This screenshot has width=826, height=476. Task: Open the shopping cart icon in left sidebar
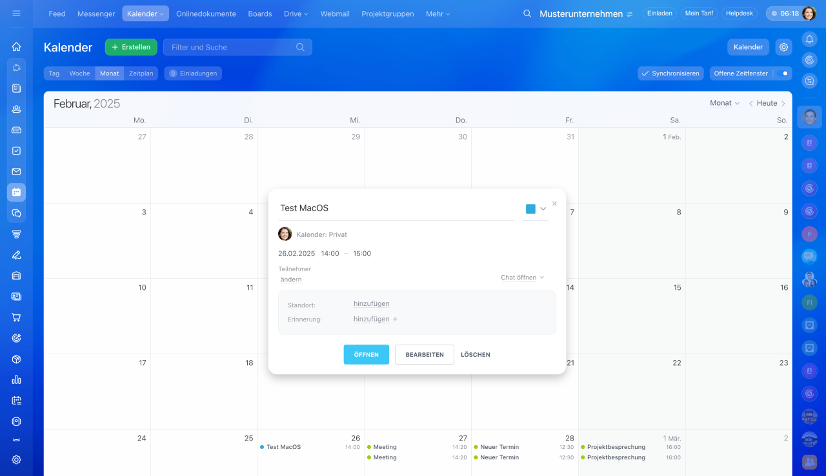click(16, 317)
